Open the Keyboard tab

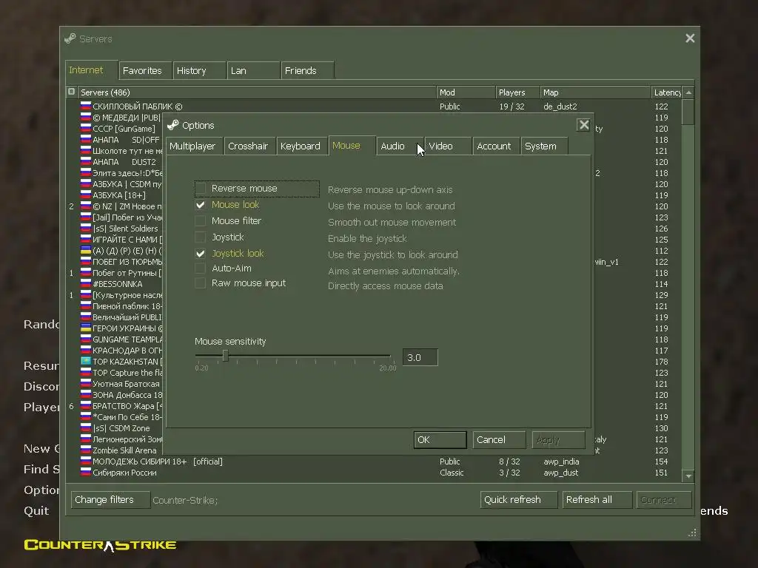[301, 146]
